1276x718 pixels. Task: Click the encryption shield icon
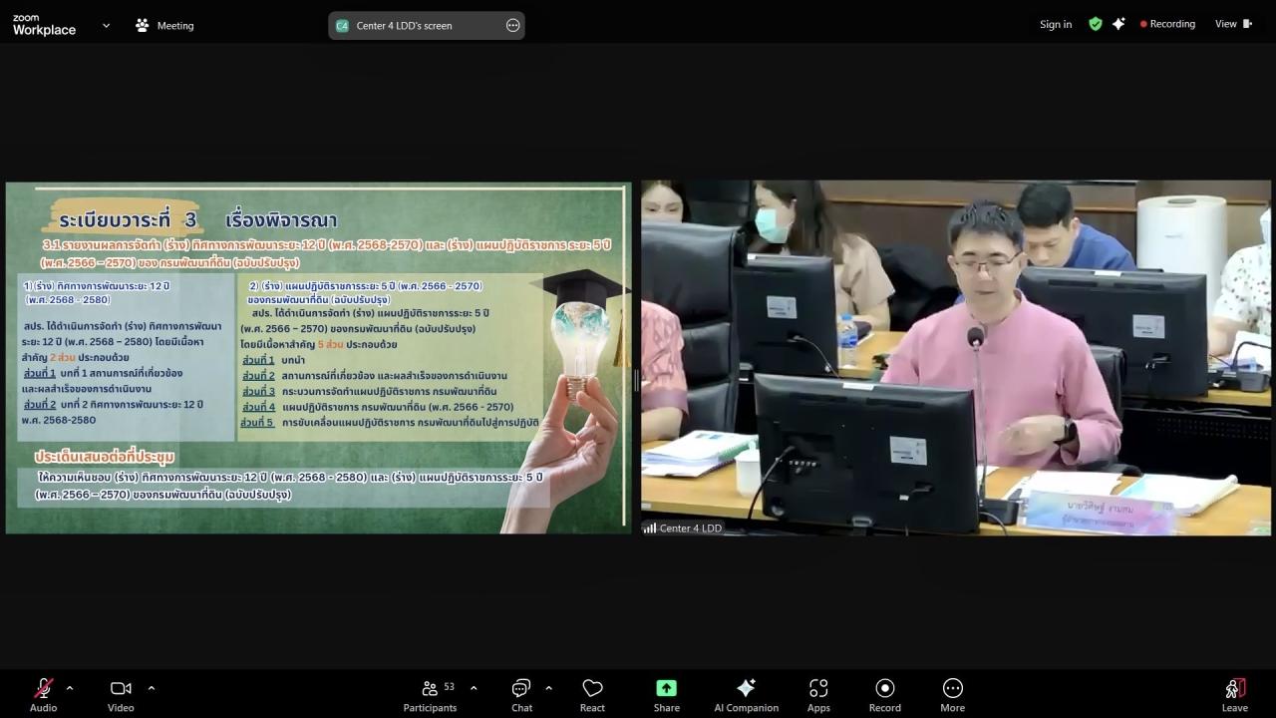point(1096,24)
